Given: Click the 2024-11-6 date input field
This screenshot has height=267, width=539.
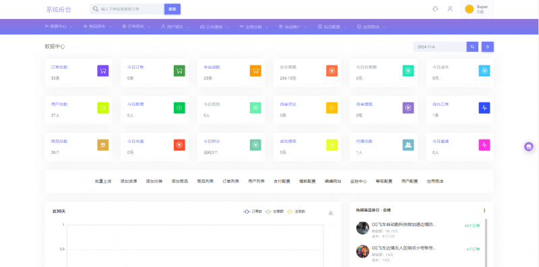Looking at the screenshot, I should click(440, 47).
